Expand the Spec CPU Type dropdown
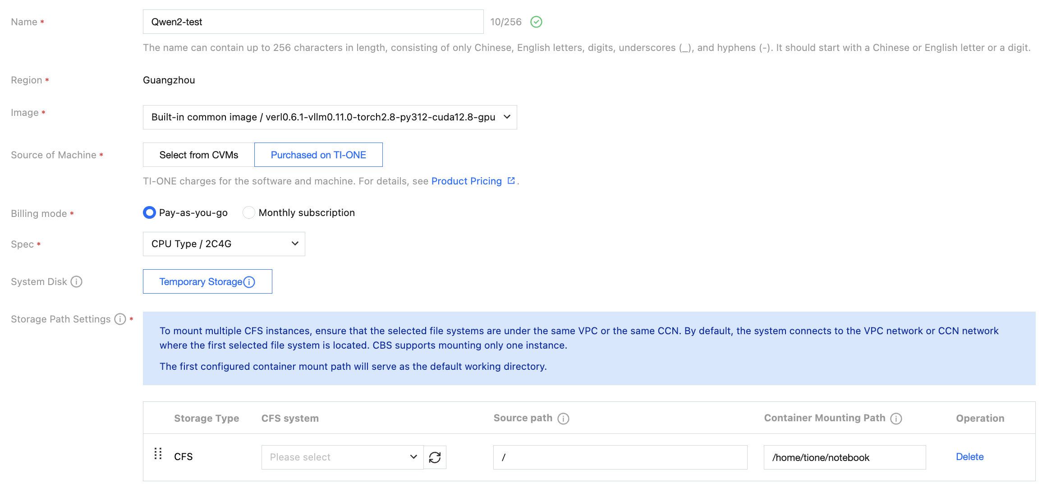Screen dimensions: 1047x488 click(x=224, y=244)
